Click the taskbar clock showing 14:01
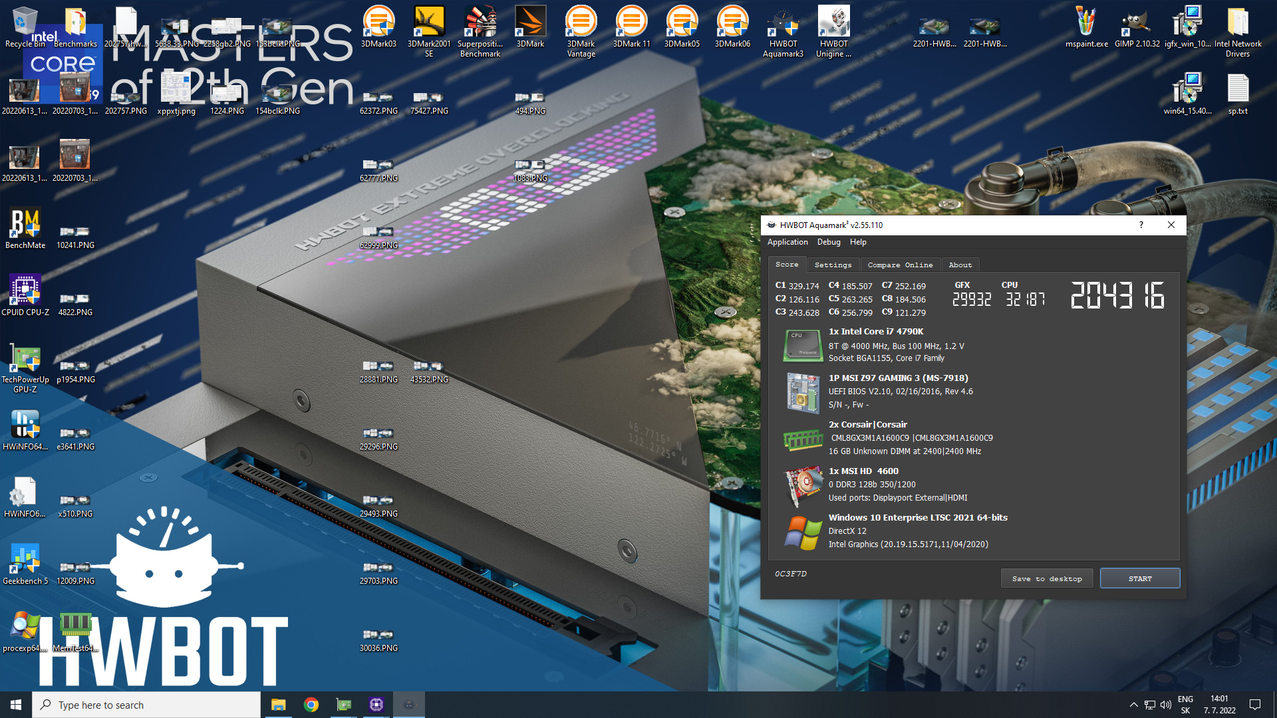 click(1220, 705)
